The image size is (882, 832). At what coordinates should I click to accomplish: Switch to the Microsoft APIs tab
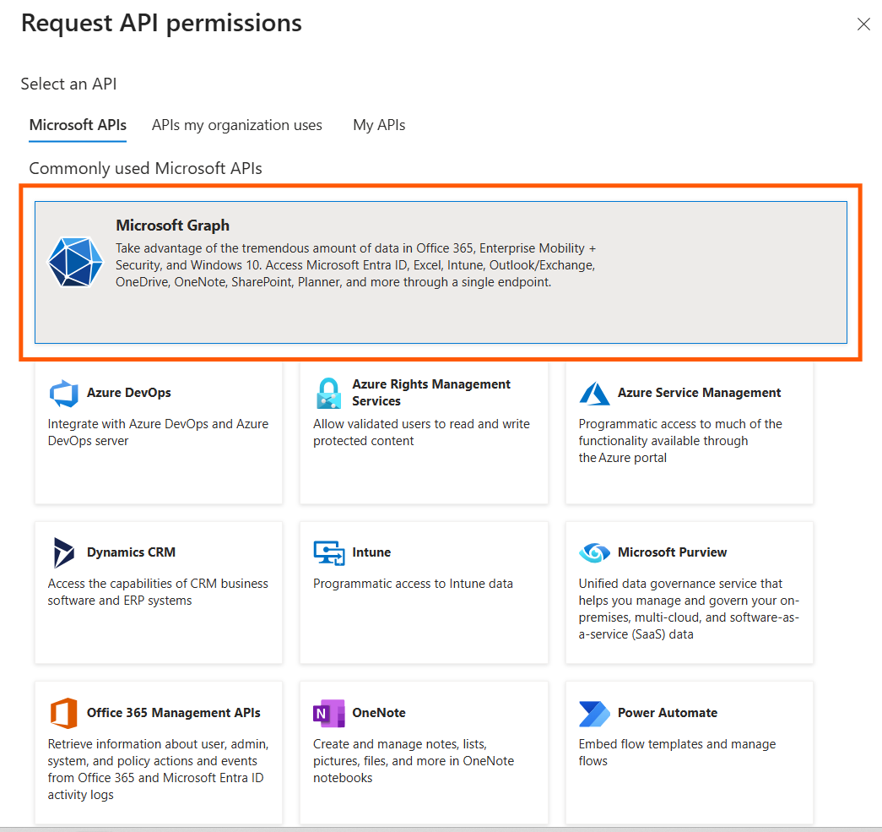(x=78, y=125)
